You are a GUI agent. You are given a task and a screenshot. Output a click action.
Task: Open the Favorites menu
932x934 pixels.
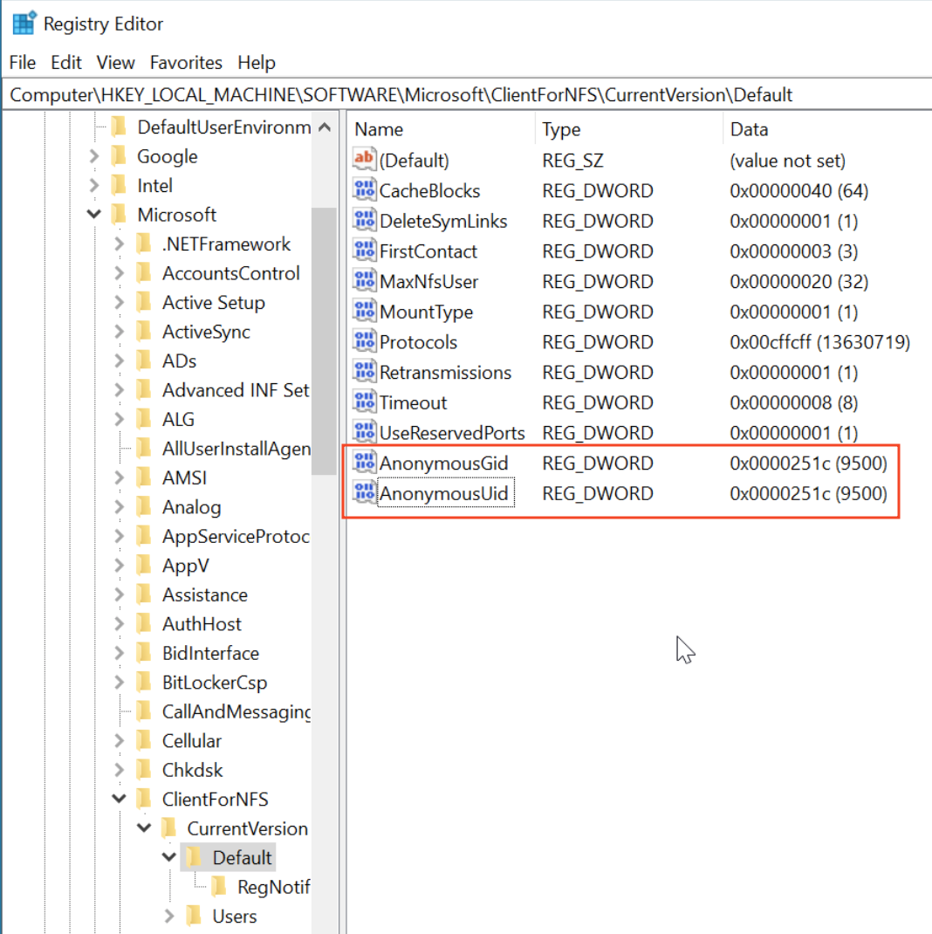186,63
